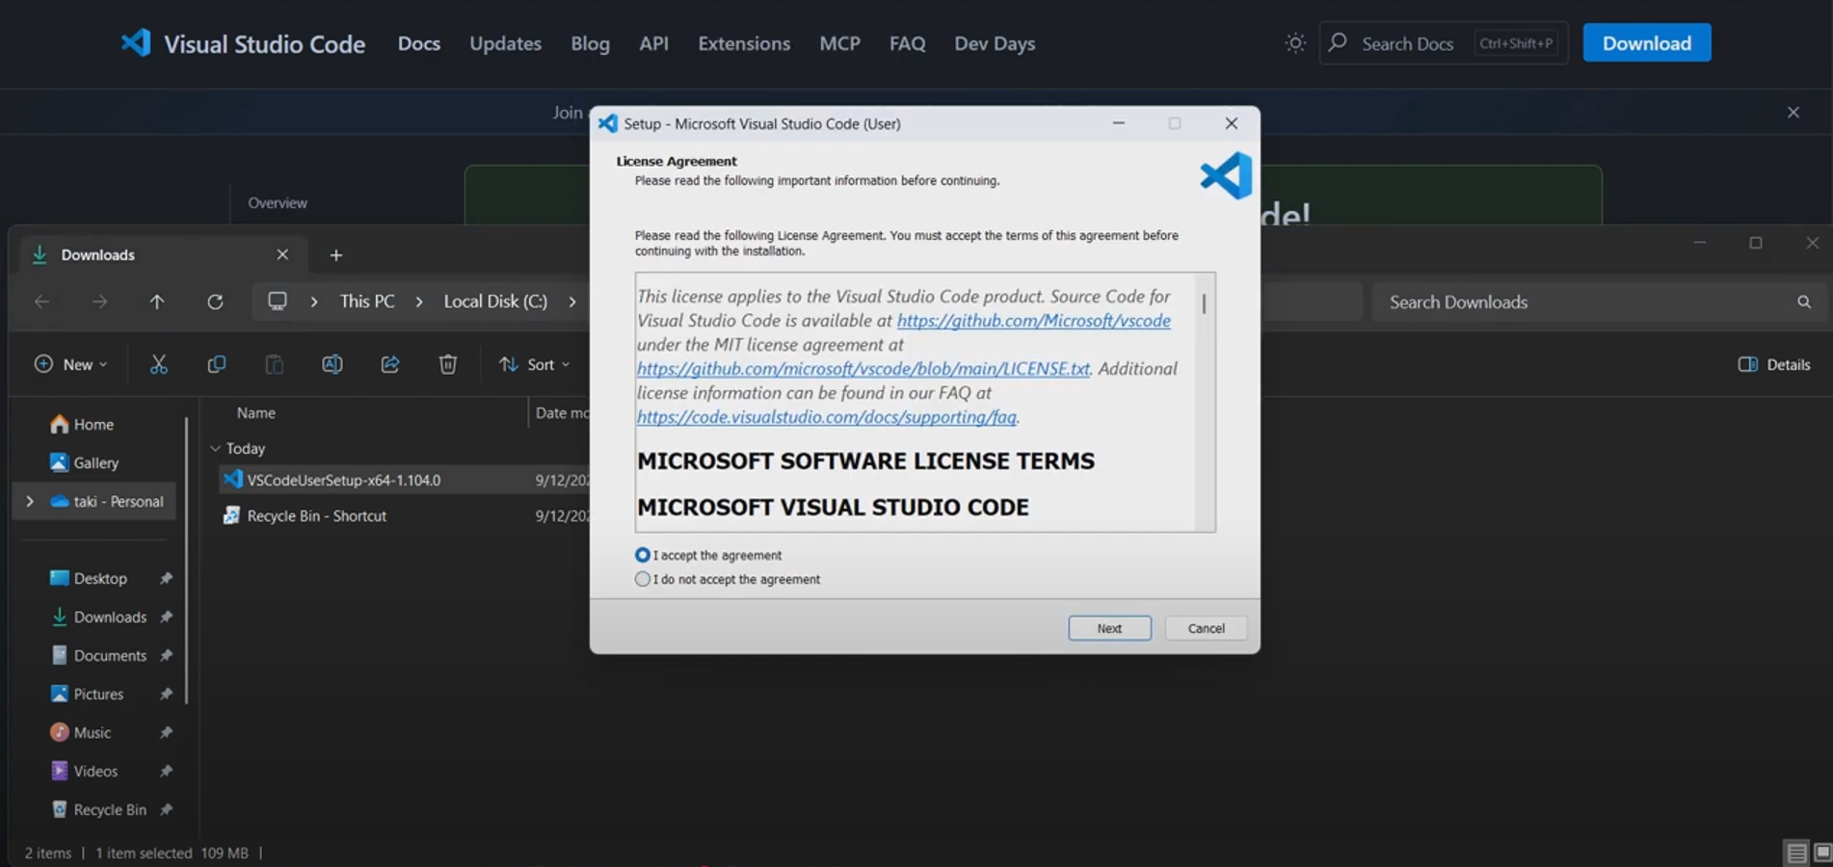Click the Copy icon in Explorer toolbar
Viewport: 1833px width, 867px height.
(x=216, y=364)
